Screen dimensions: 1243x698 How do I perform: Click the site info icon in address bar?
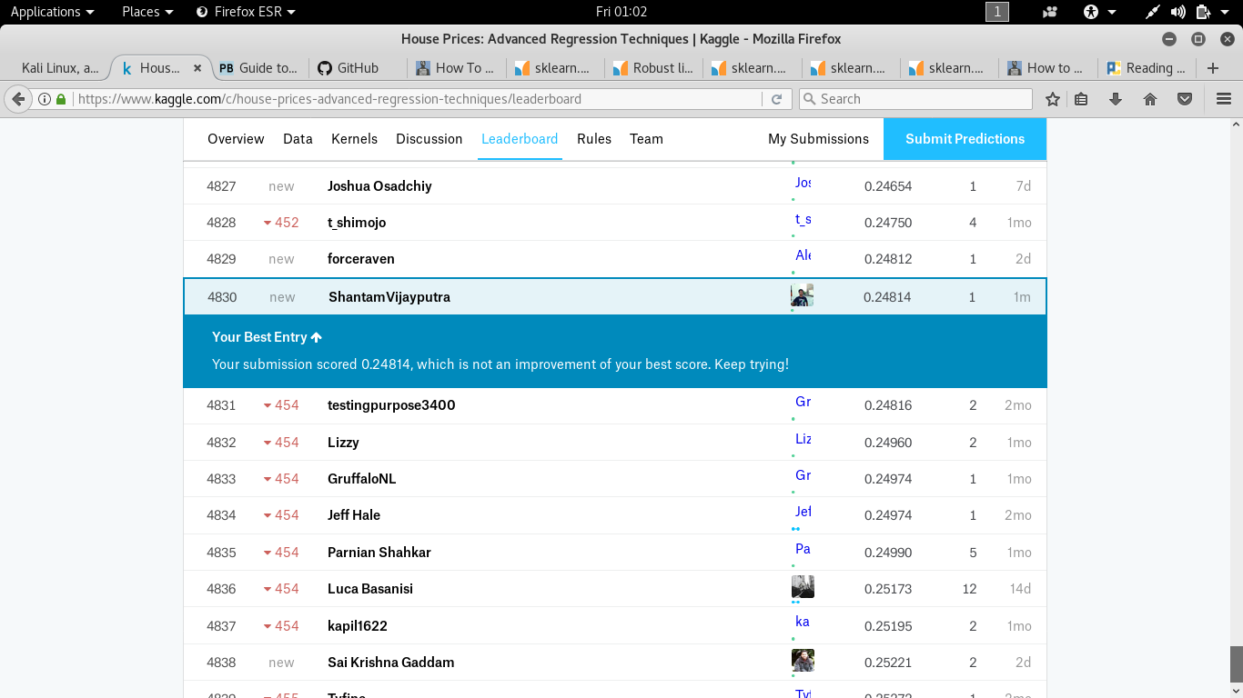45,99
